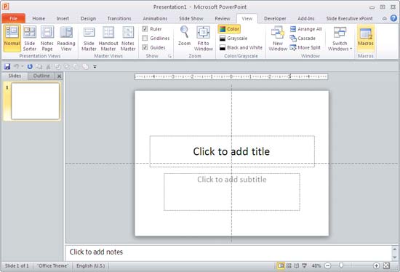Click Arrange All windows
Screen dimensions: 400x272
pos(306,29)
